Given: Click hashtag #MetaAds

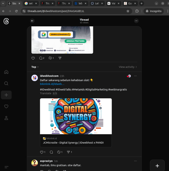Looking at the screenshot, I should pos(78,90).
